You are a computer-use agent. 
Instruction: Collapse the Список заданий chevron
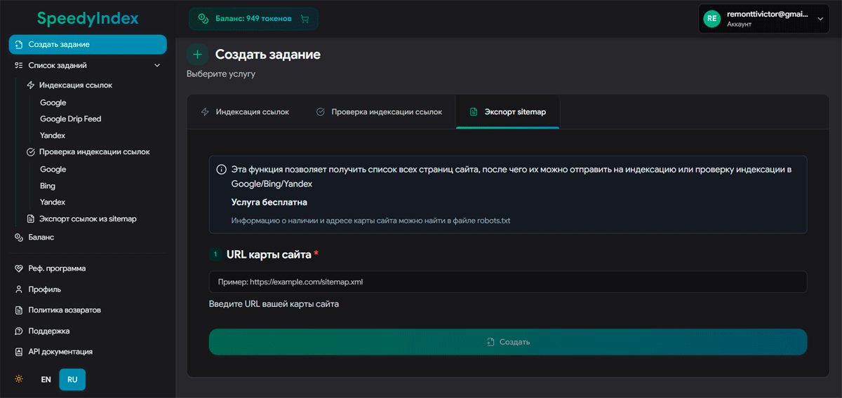click(157, 65)
